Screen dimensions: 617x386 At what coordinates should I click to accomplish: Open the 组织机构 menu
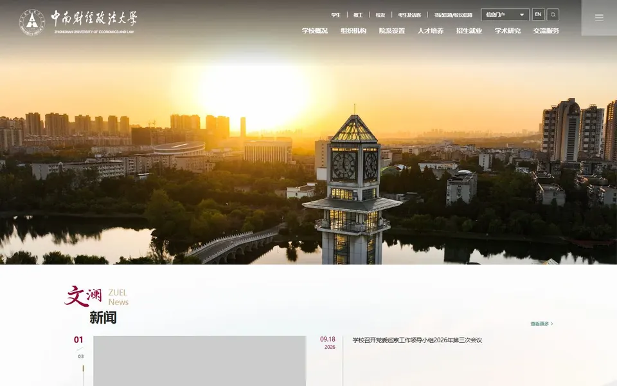[x=353, y=31]
